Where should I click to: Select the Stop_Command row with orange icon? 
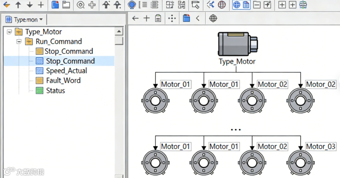tap(69, 51)
